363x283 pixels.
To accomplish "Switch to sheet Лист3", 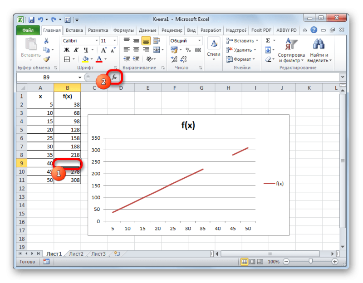I will coord(98,254).
